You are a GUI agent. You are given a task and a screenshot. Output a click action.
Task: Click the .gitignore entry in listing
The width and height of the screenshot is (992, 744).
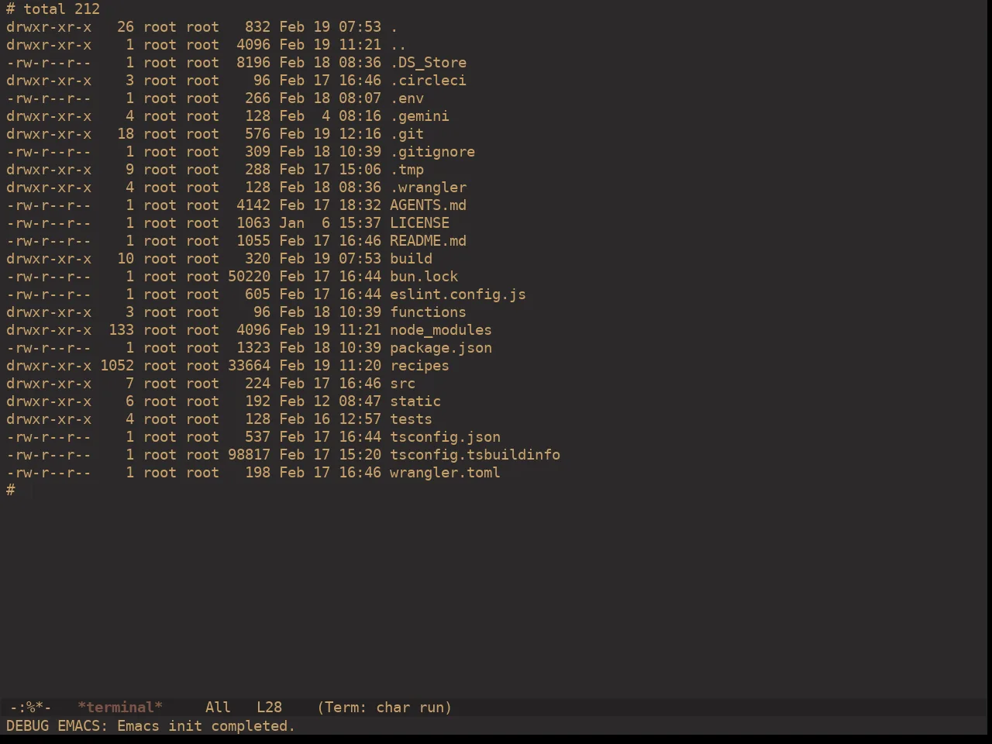point(432,152)
